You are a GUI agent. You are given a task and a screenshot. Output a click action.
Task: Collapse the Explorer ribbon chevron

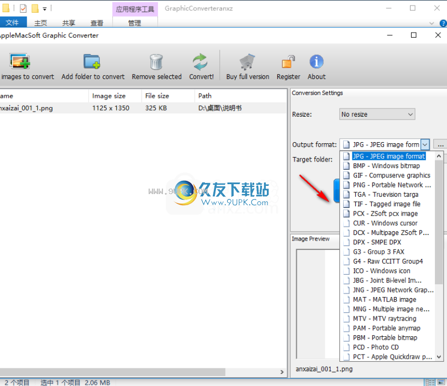coord(432,23)
